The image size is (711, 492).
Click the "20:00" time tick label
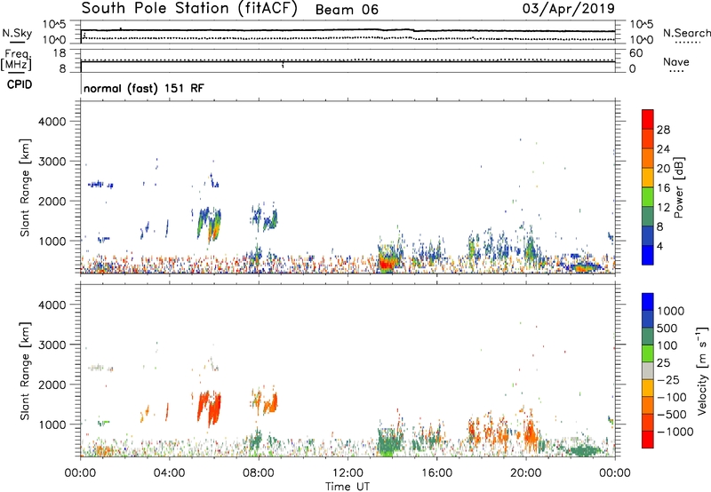click(525, 473)
